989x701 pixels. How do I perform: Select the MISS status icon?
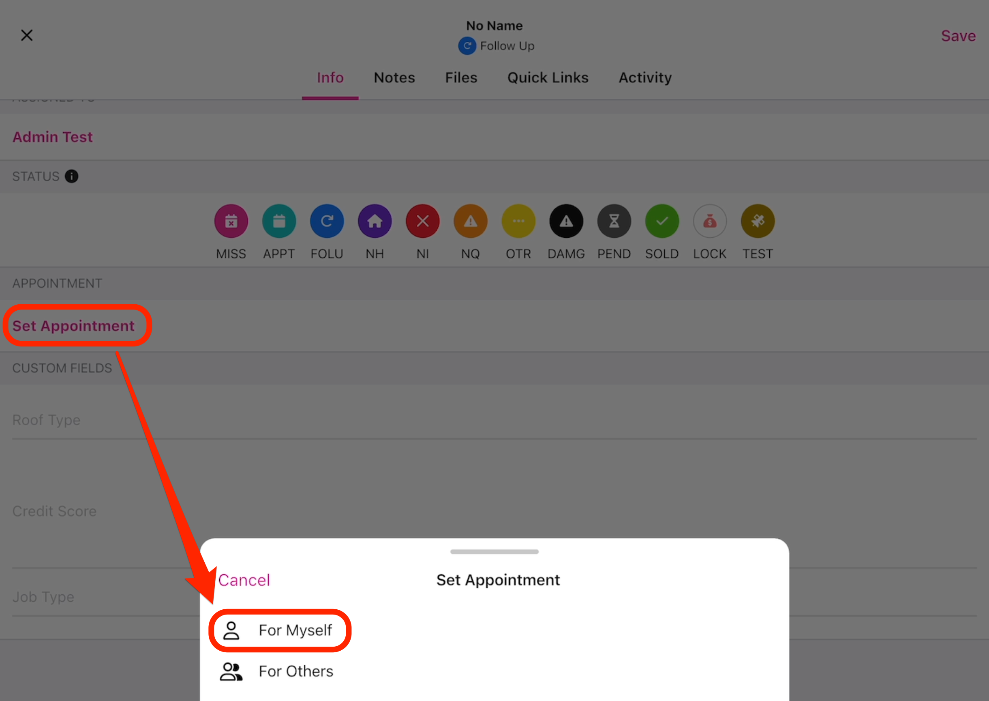(x=231, y=221)
